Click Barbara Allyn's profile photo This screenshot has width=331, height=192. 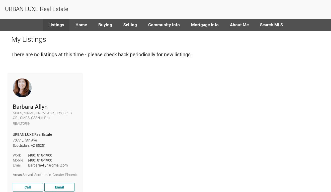22,88
